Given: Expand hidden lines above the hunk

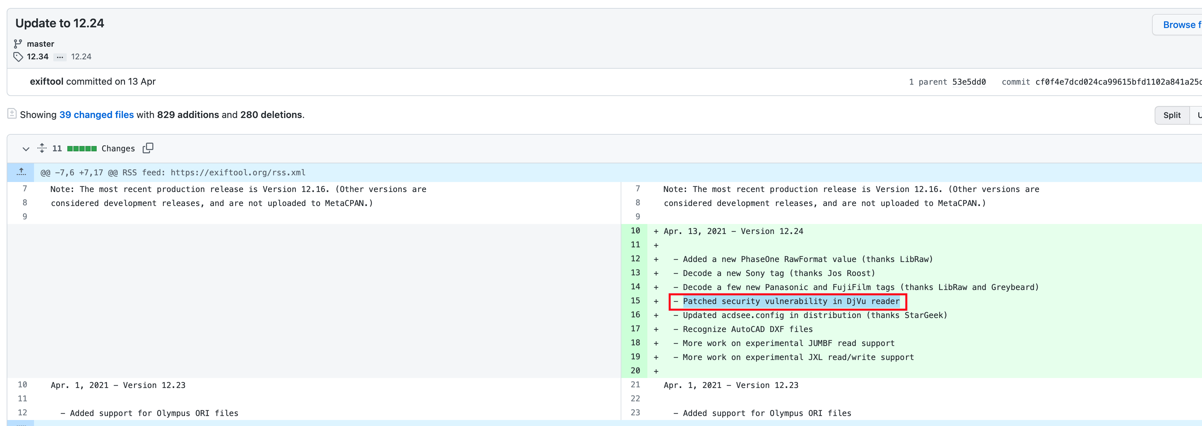Looking at the screenshot, I should pos(21,172).
